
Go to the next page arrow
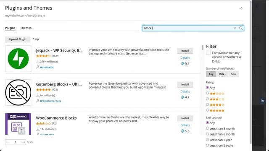[23, 142]
